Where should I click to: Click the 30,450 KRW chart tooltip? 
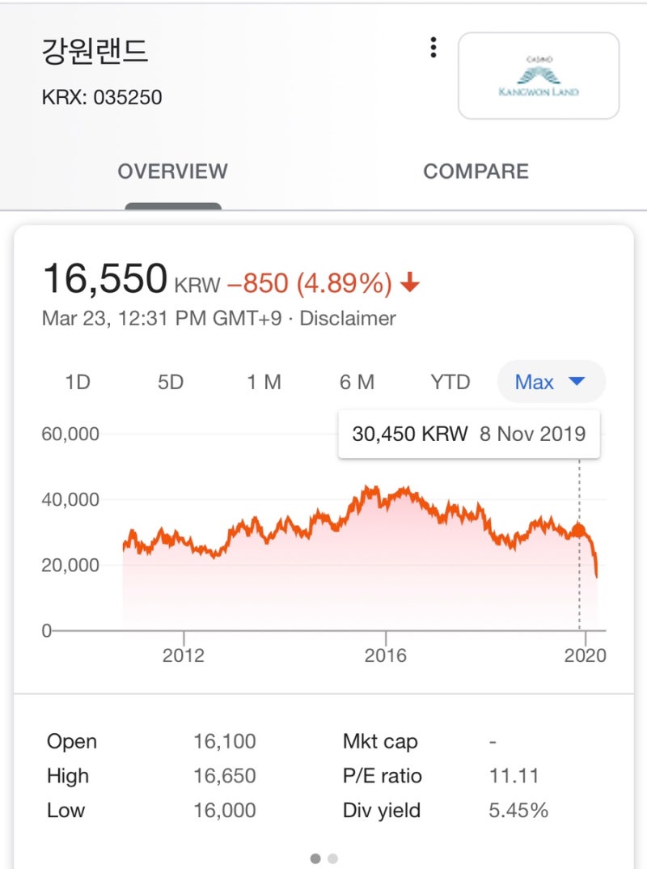[x=468, y=434]
